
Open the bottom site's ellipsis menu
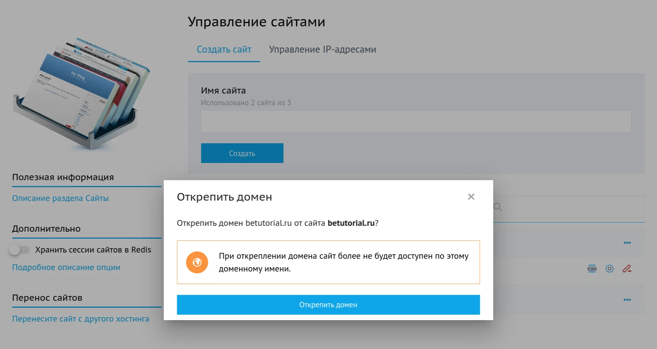627,300
